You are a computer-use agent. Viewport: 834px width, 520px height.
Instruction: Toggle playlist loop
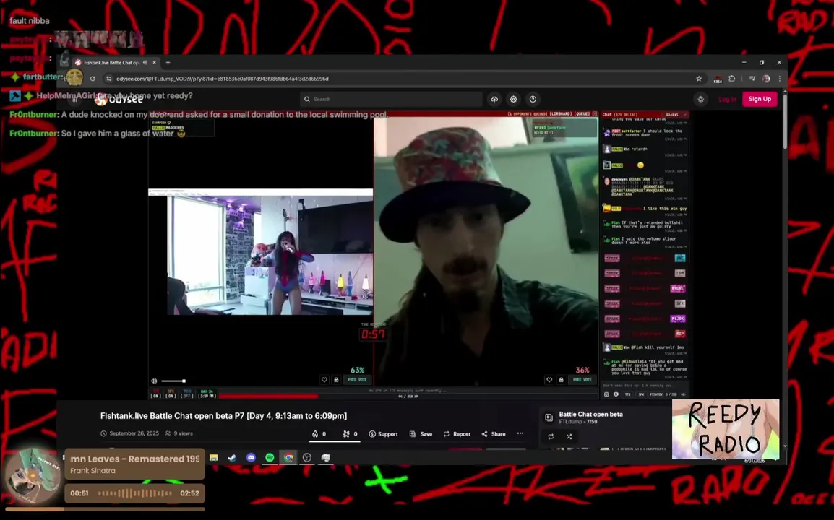[551, 436]
